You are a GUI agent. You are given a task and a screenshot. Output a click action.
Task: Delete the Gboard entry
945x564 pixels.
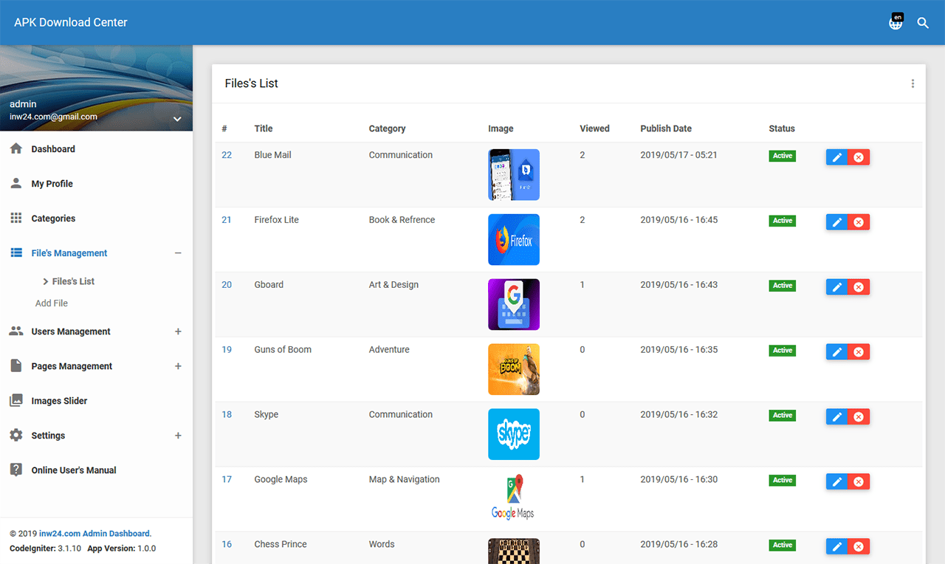(x=859, y=287)
